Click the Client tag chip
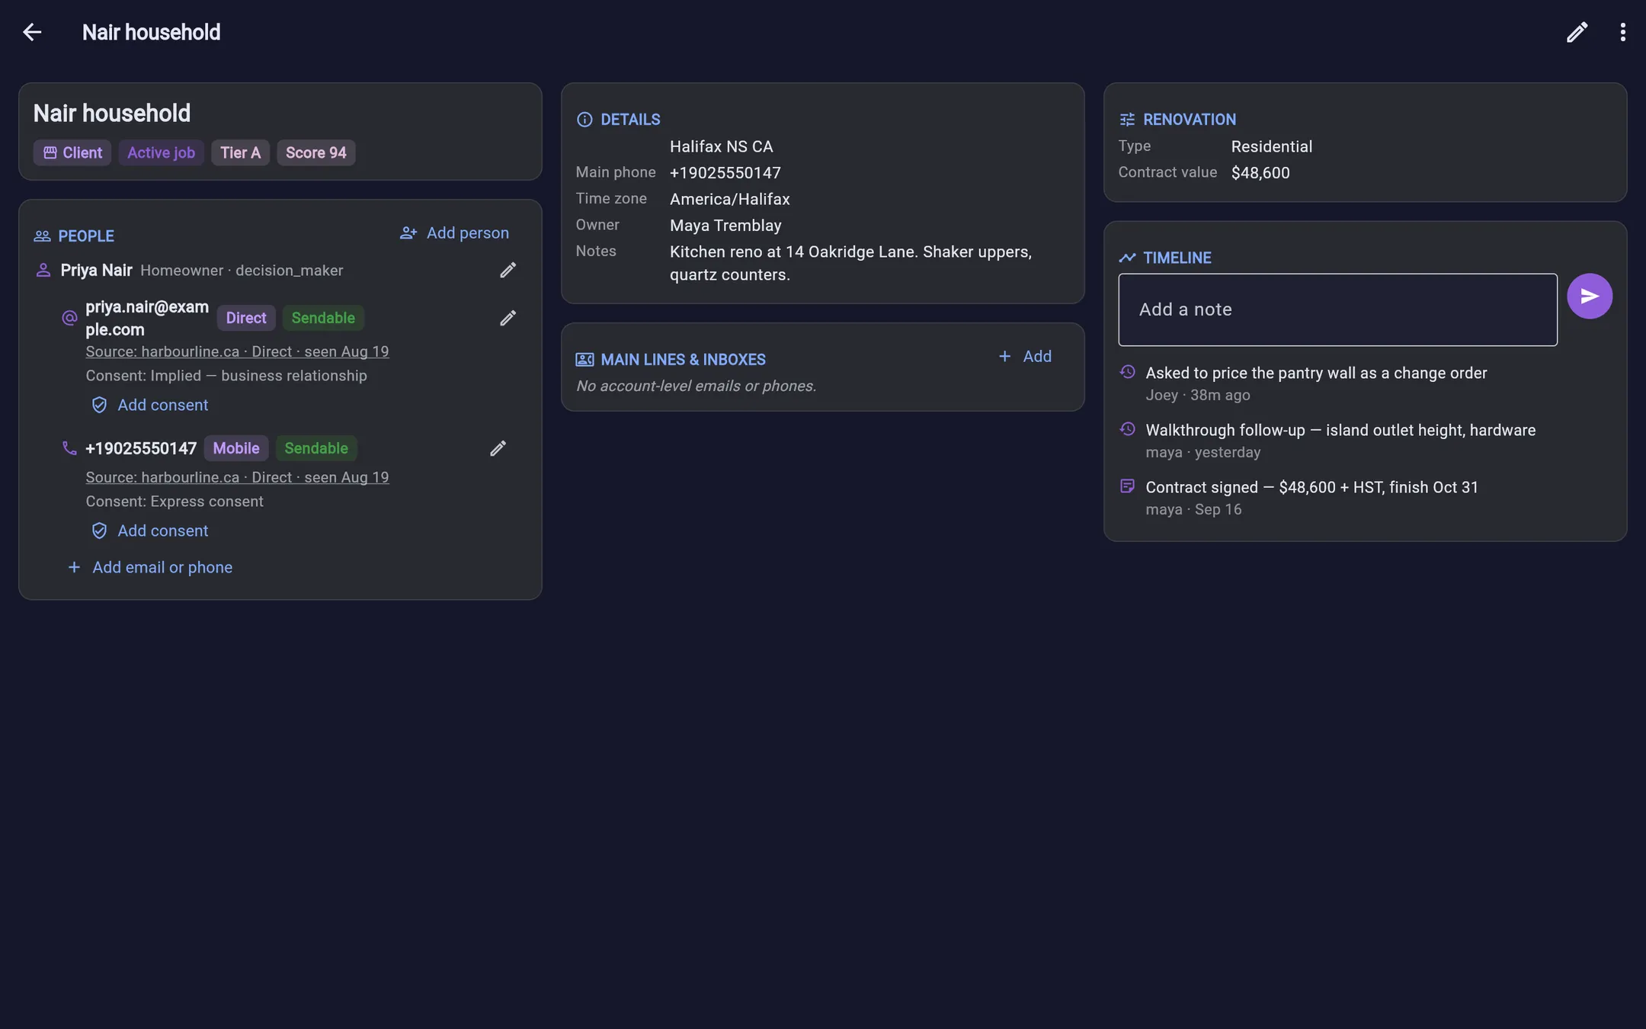The width and height of the screenshot is (1646, 1029). click(72, 153)
